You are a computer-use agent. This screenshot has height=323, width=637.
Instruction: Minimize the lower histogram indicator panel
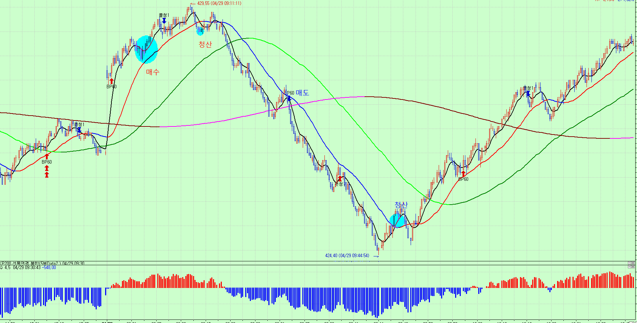coord(629,267)
